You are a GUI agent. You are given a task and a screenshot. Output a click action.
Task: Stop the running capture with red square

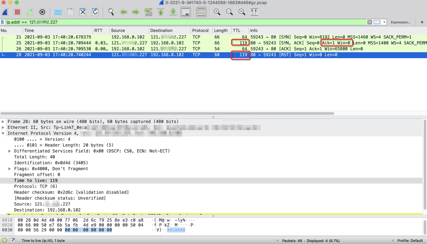click(x=17, y=12)
